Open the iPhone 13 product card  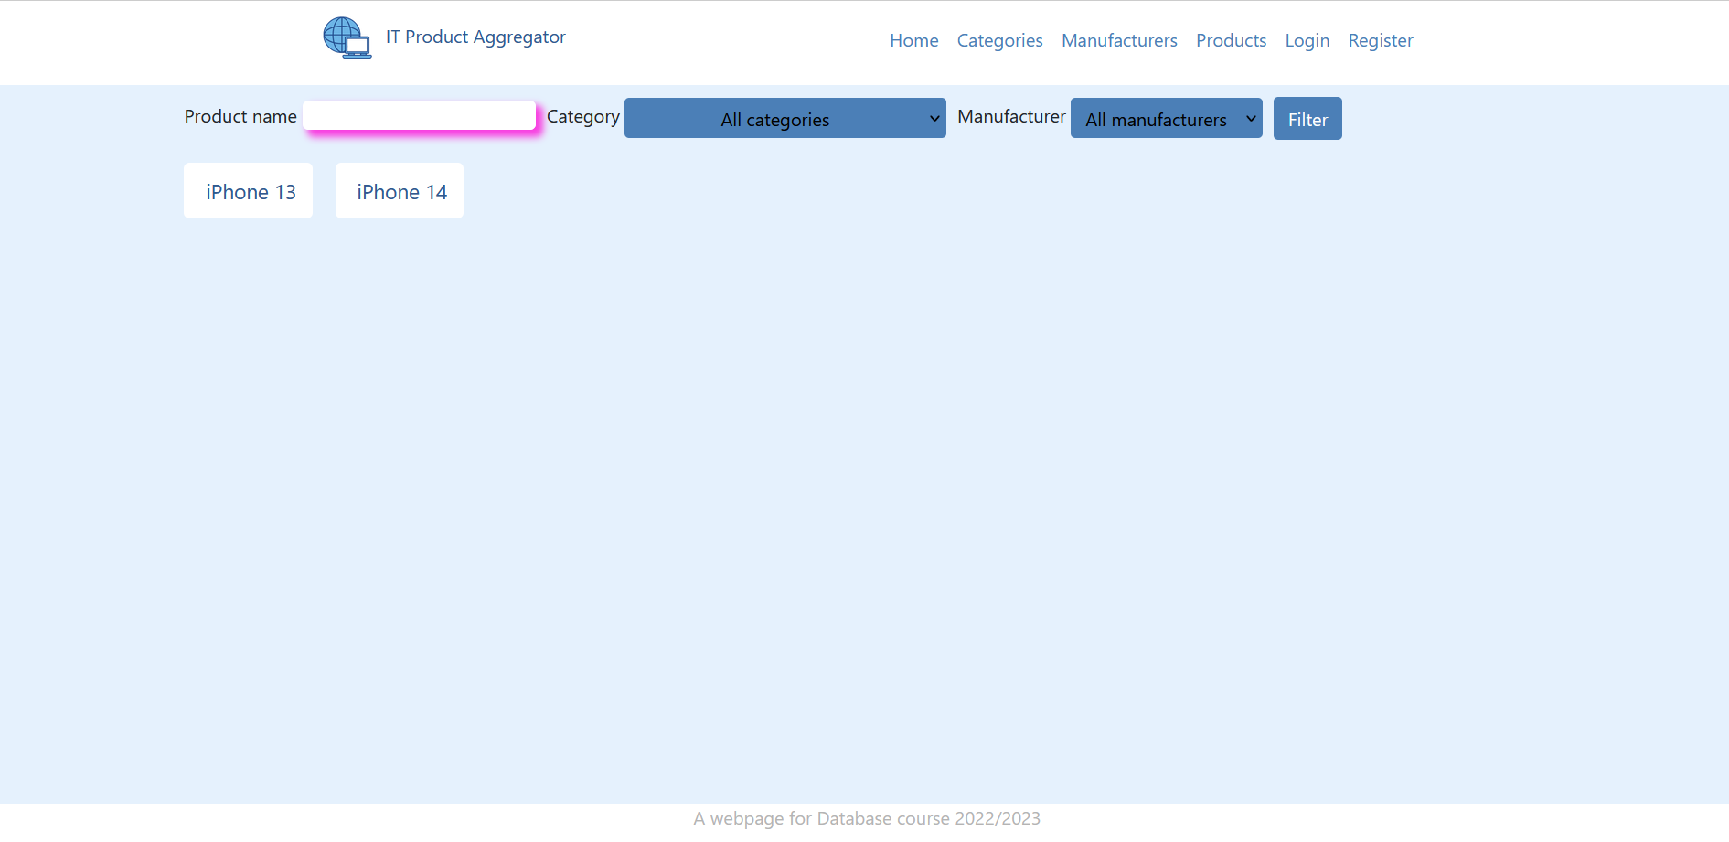point(249,191)
